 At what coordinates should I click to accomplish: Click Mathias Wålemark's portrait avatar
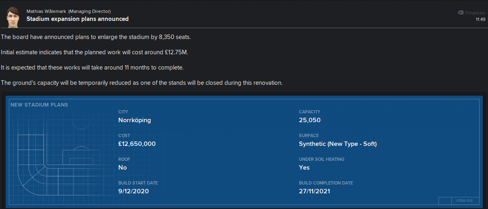[x=13, y=16]
